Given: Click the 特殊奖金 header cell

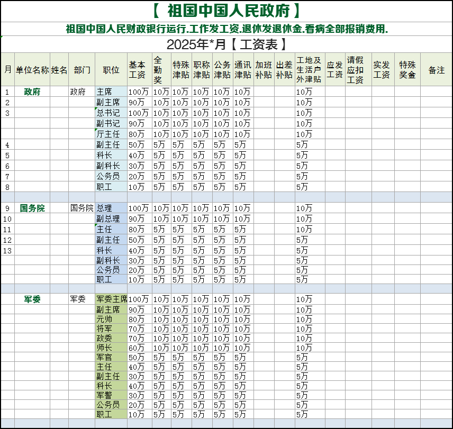Looking at the screenshot, I should click(x=407, y=70).
